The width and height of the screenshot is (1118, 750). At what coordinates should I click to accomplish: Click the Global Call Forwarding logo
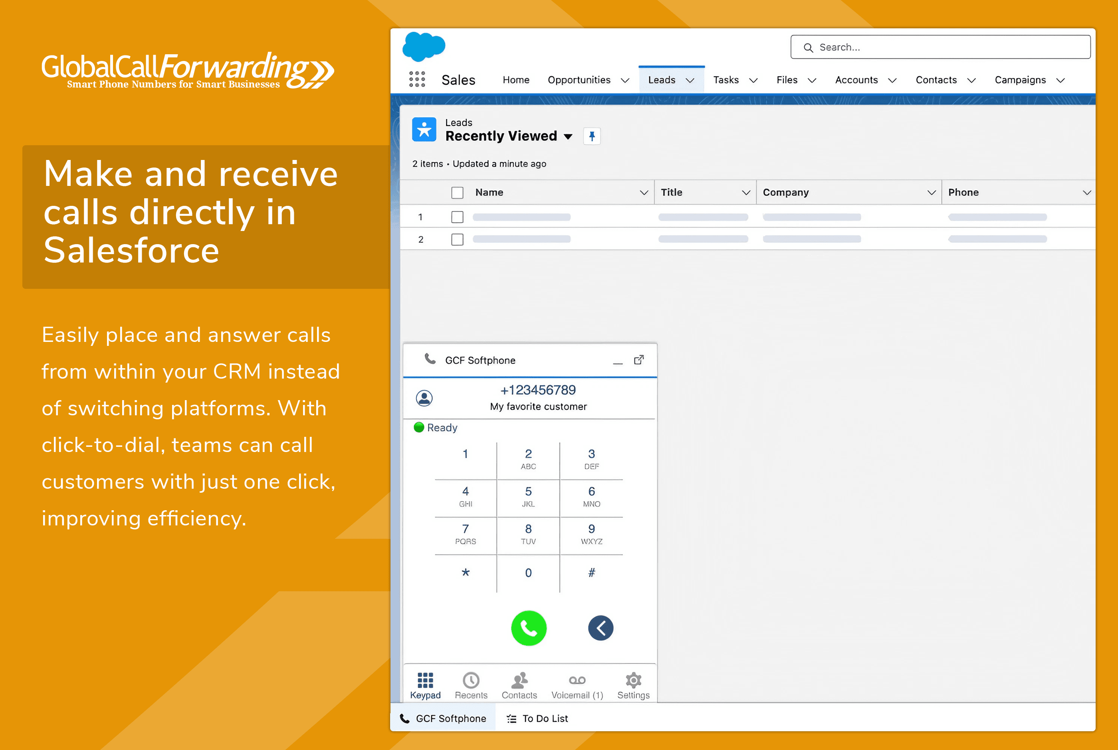[x=187, y=70]
